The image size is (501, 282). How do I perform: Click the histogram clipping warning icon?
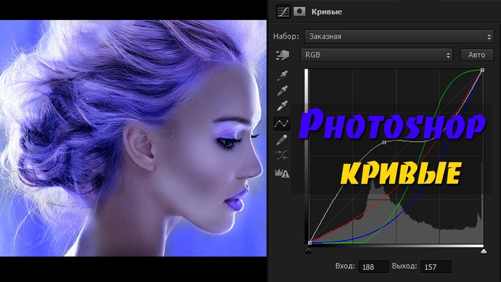pyautogui.click(x=282, y=173)
